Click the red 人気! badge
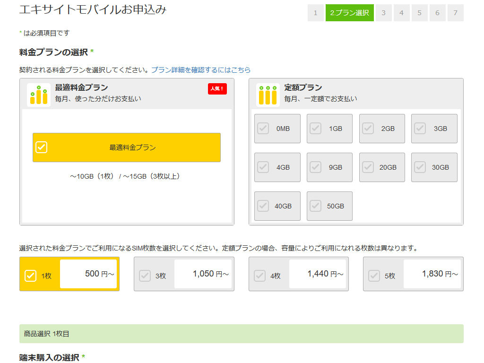The width and height of the screenshot is (484, 363). pos(217,88)
